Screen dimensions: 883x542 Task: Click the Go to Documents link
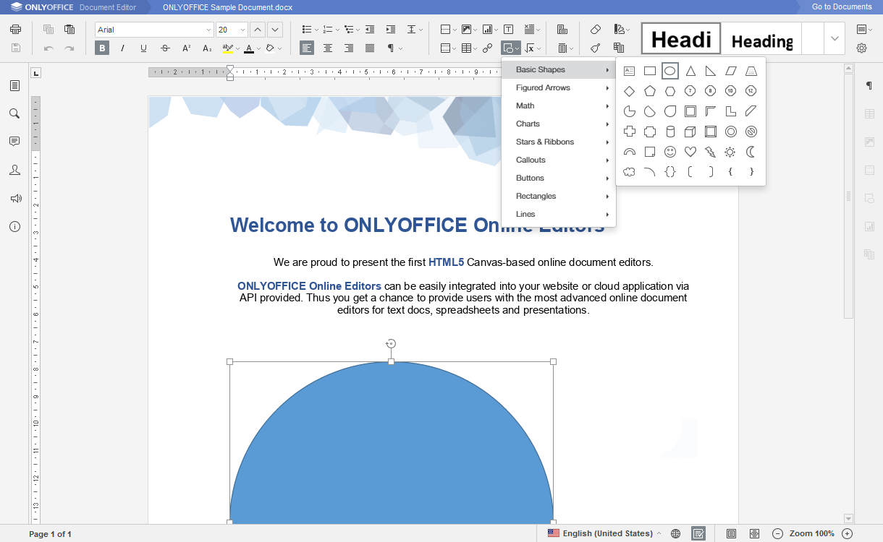(842, 7)
